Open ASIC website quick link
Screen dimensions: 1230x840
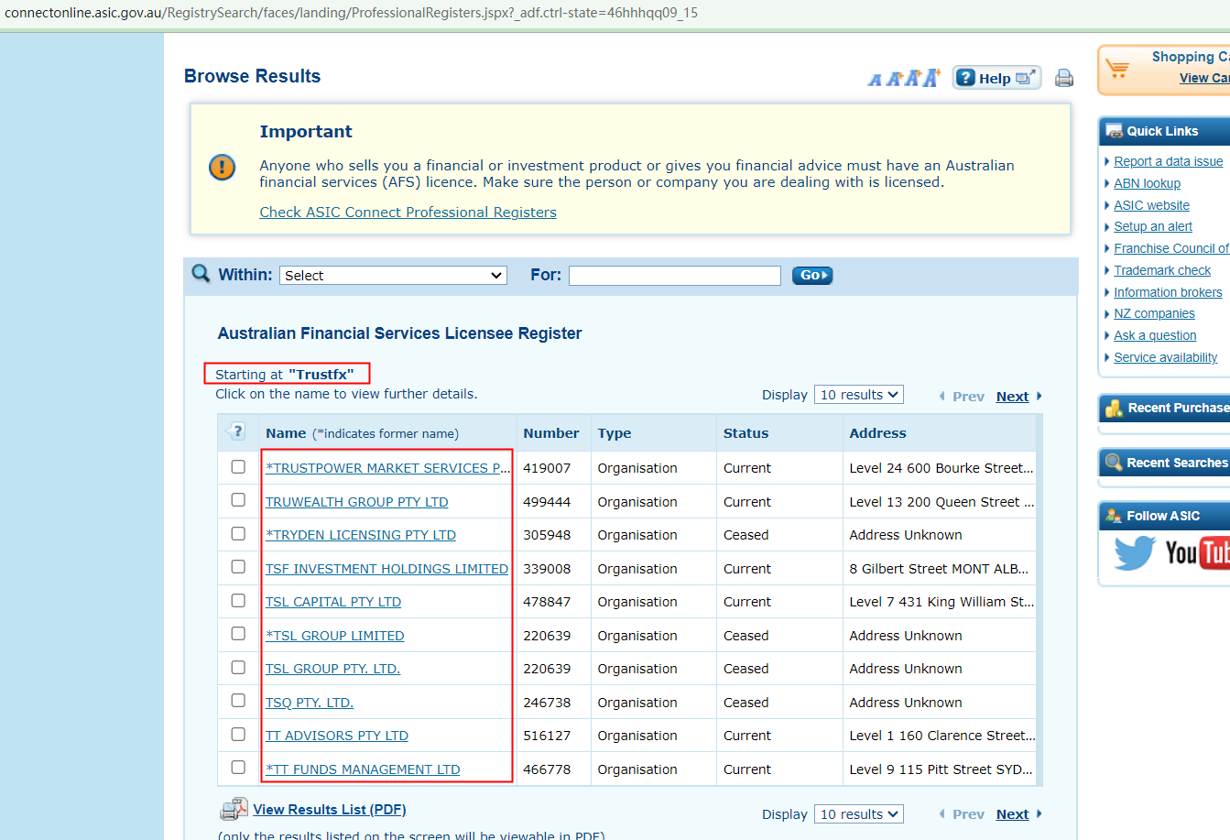[x=1152, y=205]
